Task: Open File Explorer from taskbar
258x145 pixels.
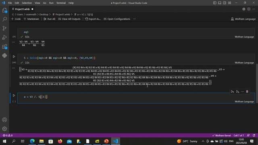Action: tap(42, 141)
